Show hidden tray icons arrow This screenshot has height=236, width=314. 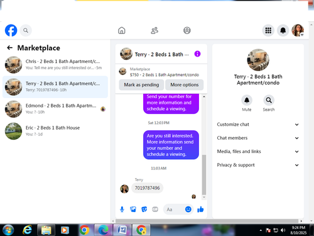(x=261, y=230)
